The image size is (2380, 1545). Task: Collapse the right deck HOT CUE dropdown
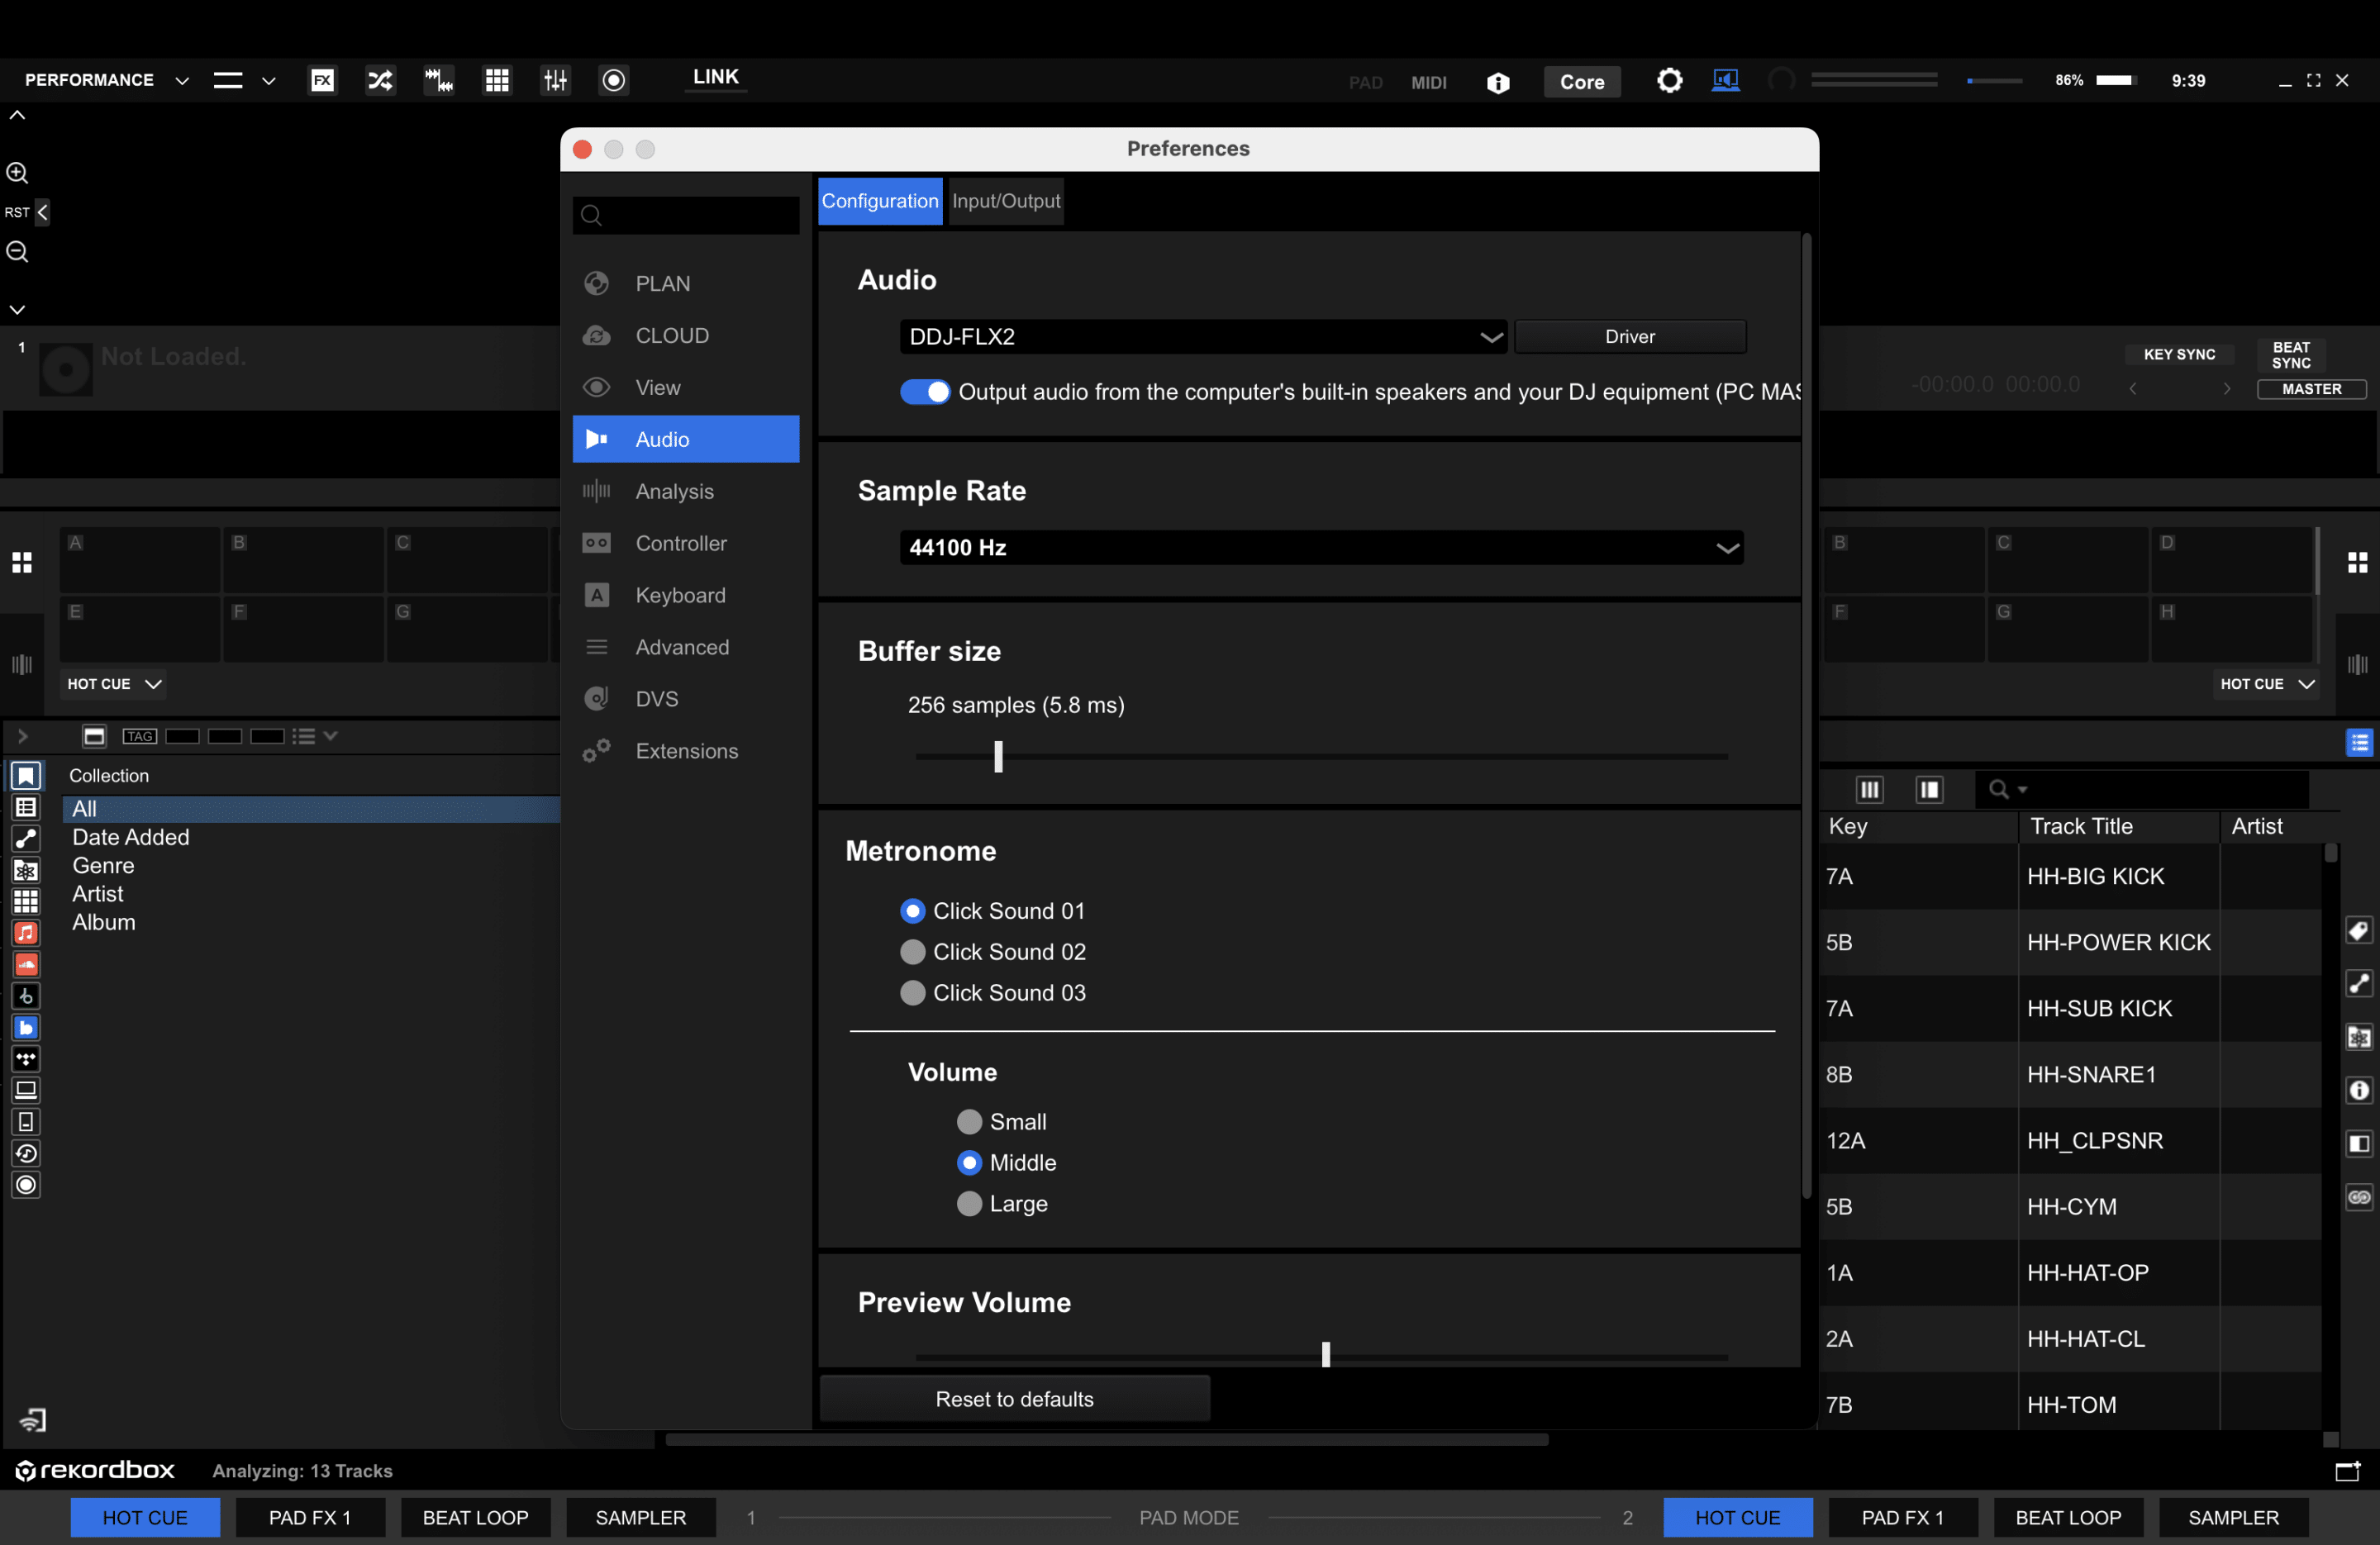[2265, 684]
